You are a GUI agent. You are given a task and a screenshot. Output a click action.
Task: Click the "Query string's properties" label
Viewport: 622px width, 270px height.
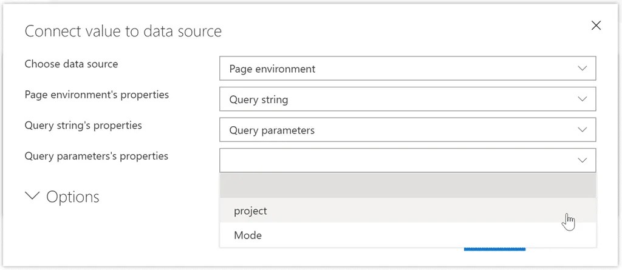coord(83,126)
